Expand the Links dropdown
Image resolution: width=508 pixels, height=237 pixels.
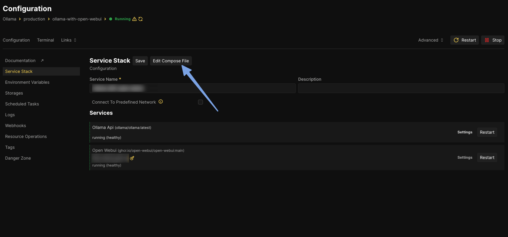pos(69,40)
